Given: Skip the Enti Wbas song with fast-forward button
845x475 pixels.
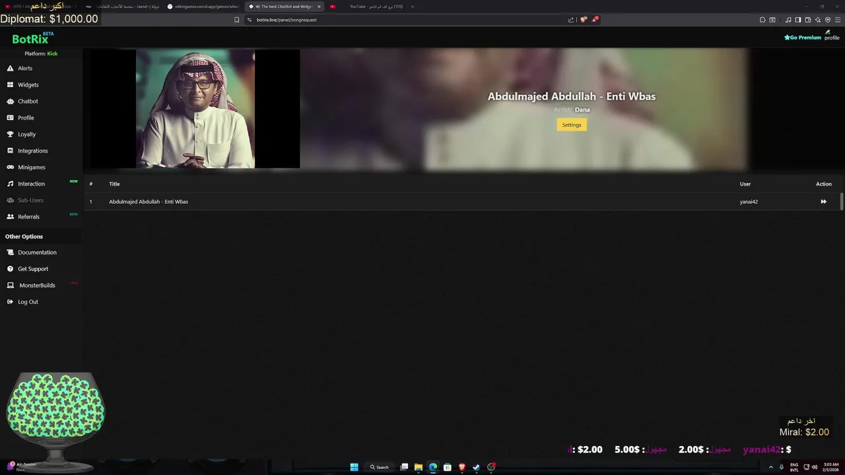Looking at the screenshot, I should tap(823, 202).
